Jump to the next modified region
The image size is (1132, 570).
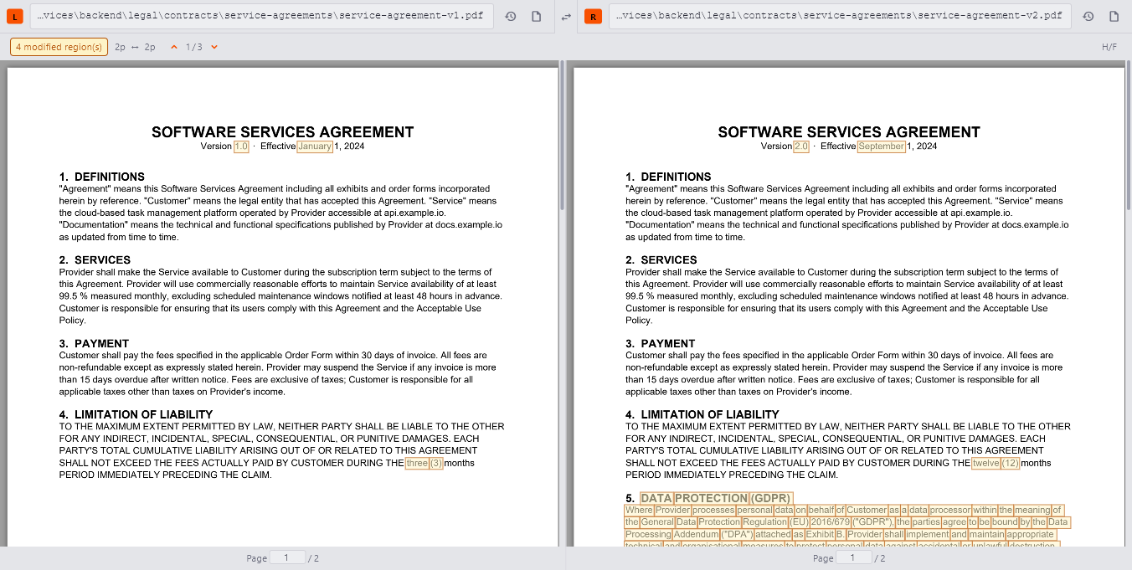(214, 47)
